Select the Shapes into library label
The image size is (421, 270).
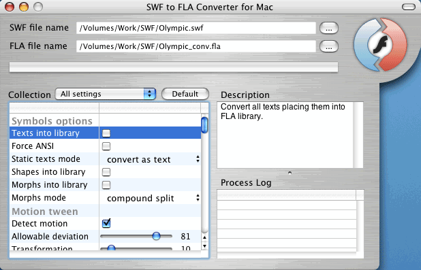(x=48, y=172)
